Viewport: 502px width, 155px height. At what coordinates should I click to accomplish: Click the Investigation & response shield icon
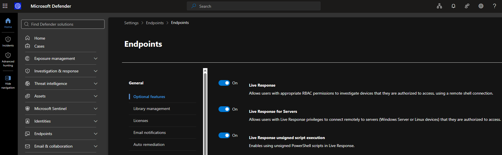coord(27,71)
